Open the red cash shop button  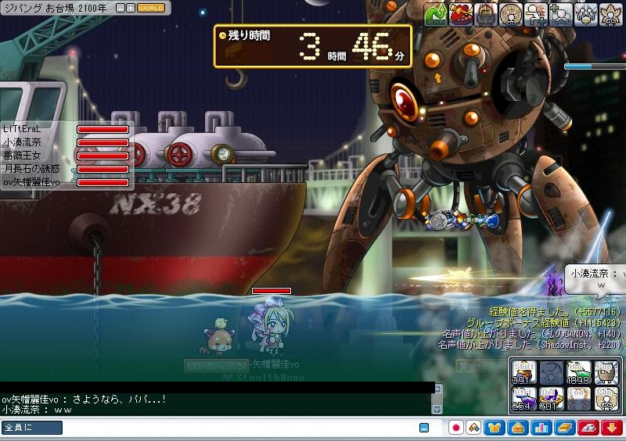(588, 428)
